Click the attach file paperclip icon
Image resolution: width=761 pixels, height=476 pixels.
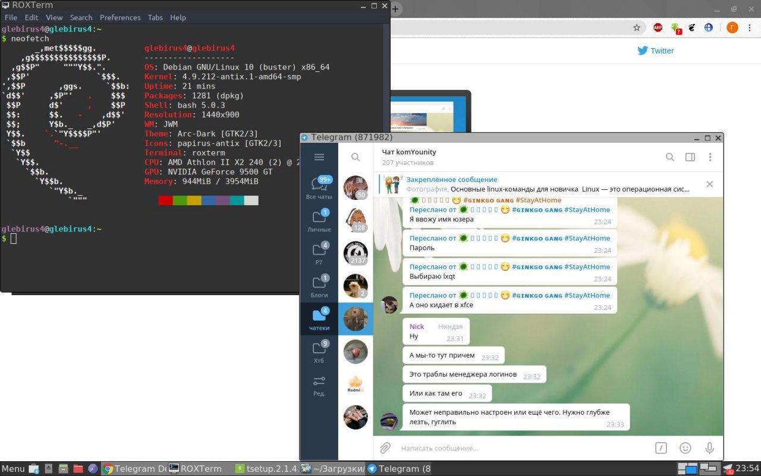coord(385,448)
